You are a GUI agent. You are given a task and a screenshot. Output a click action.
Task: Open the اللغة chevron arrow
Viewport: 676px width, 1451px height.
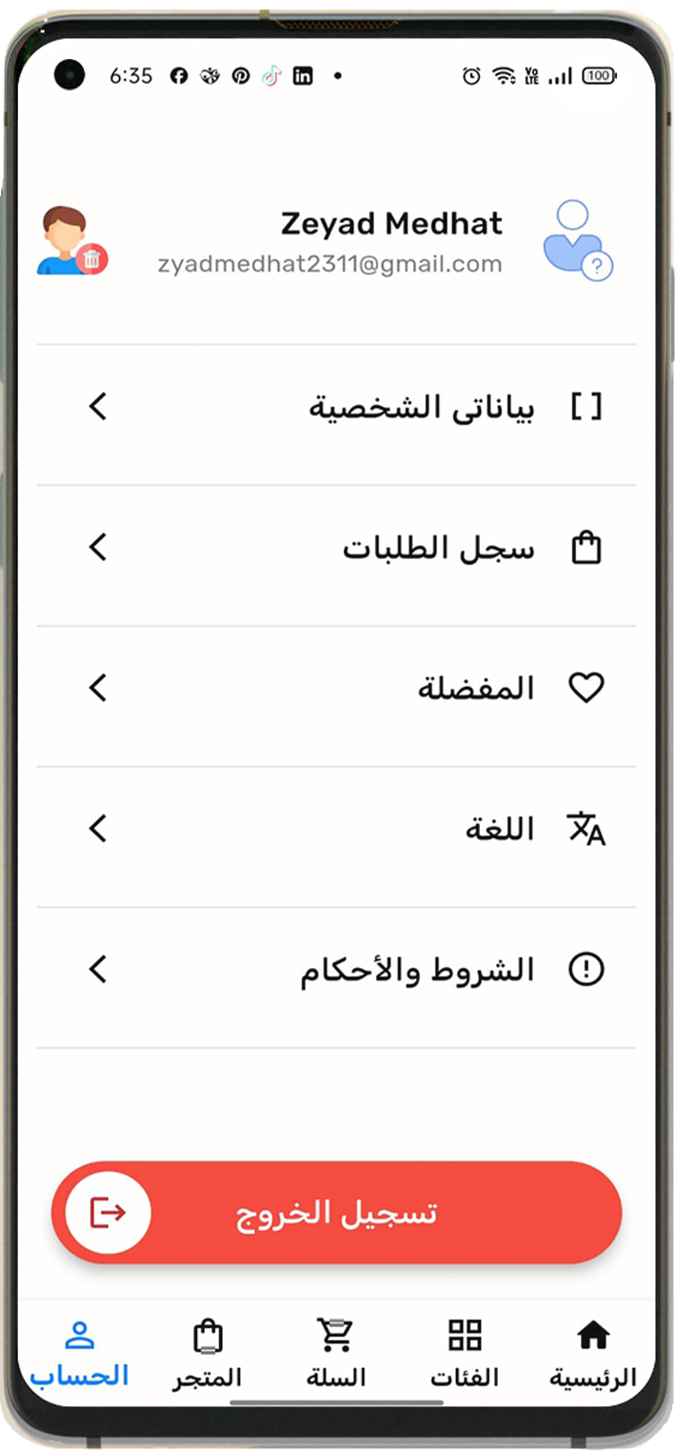(98, 829)
